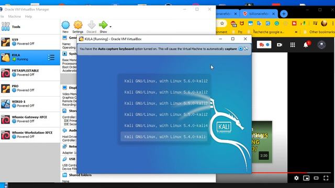
Task: Click the Shared folders section header
Action: click(x=80, y=175)
